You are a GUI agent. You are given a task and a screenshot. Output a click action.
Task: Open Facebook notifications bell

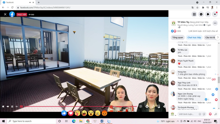pyautogui.click(x=208, y=14)
